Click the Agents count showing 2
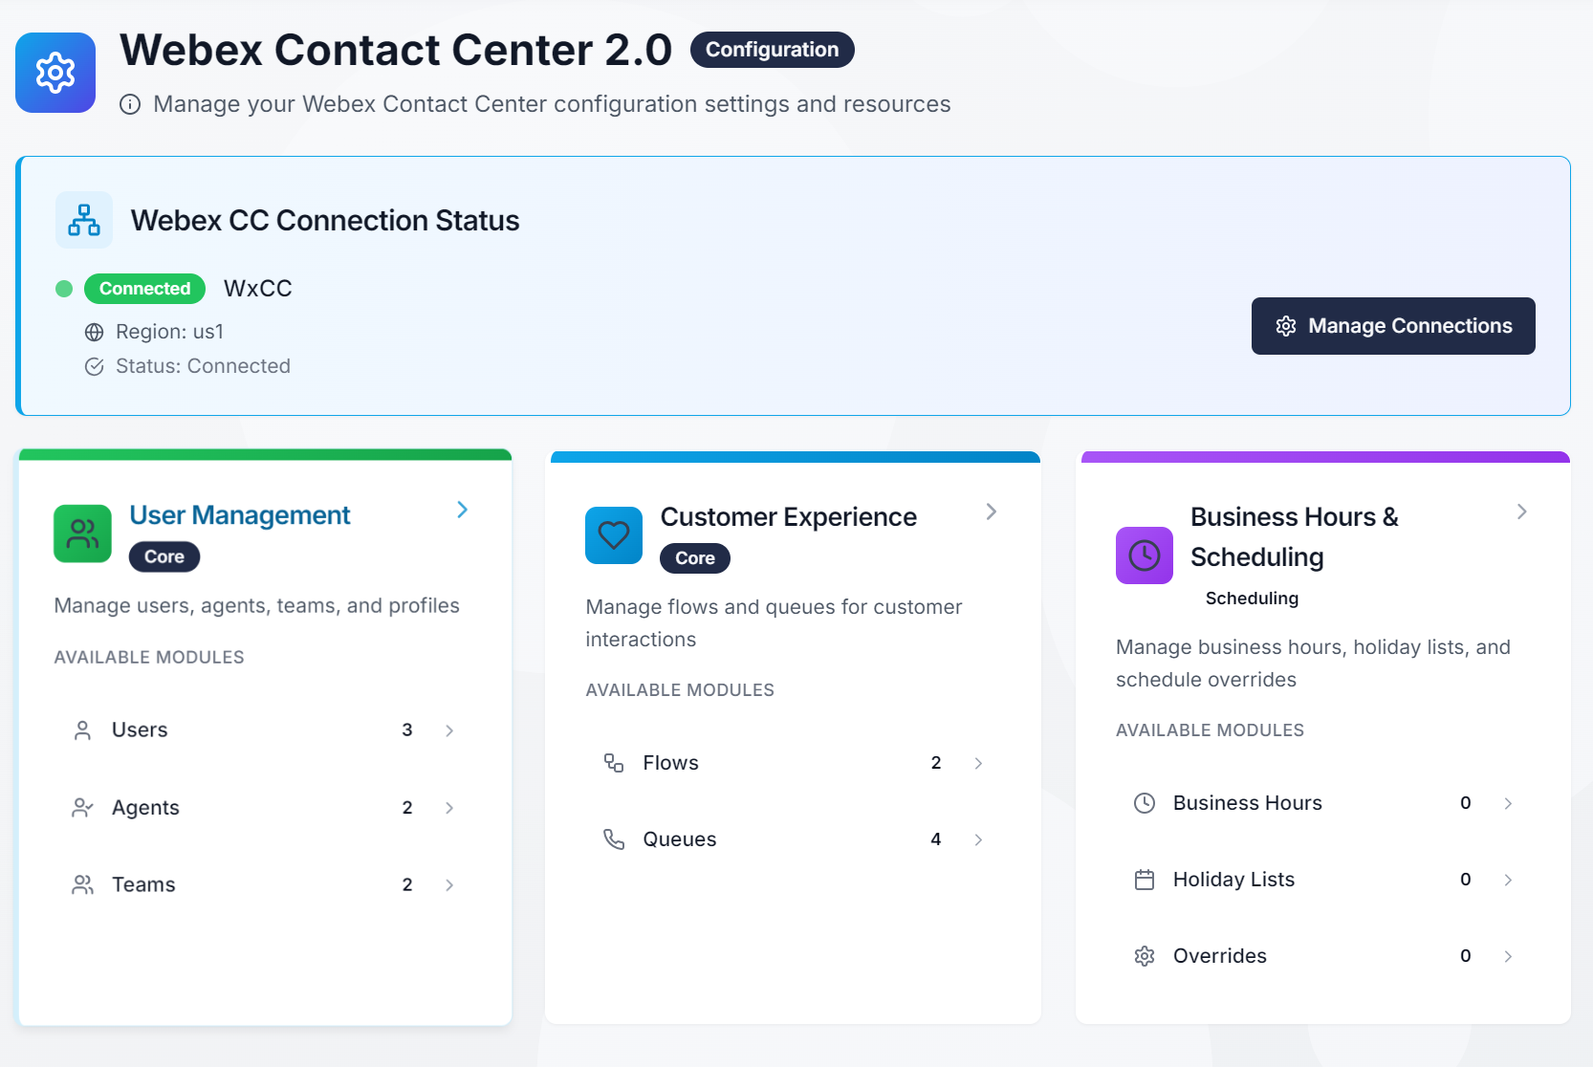 coord(407,807)
